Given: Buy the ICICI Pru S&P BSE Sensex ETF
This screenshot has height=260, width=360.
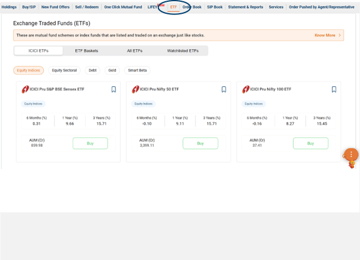Looking at the screenshot, I should click(x=90, y=143).
